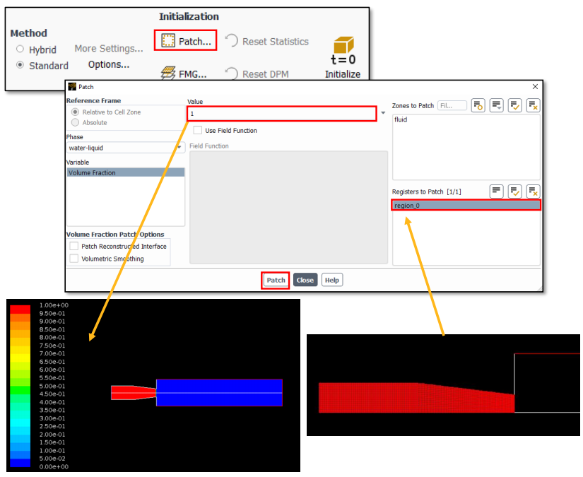Deselect all zones in Zones to Patch
The image size is (583, 477).
point(533,105)
